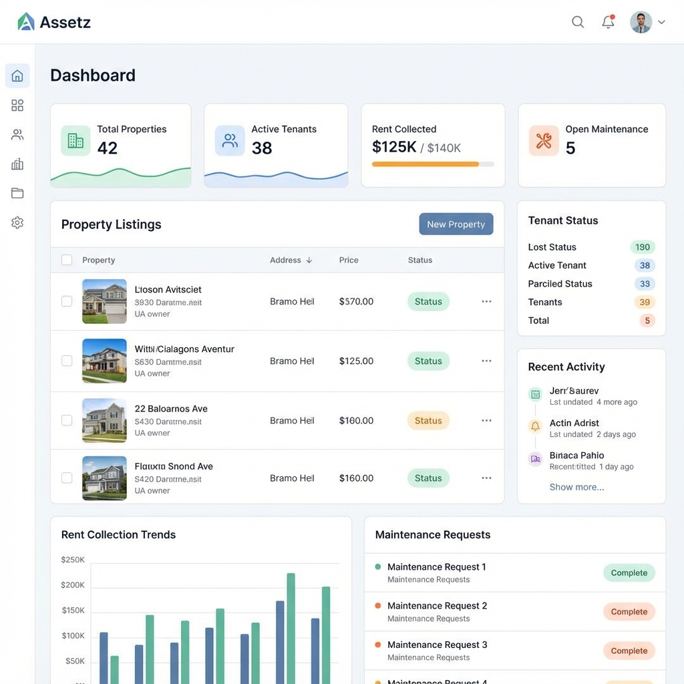The height and width of the screenshot is (684, 684).
Task: Open Settings gear icon in sidebar
Action: (x=17, y=223)
